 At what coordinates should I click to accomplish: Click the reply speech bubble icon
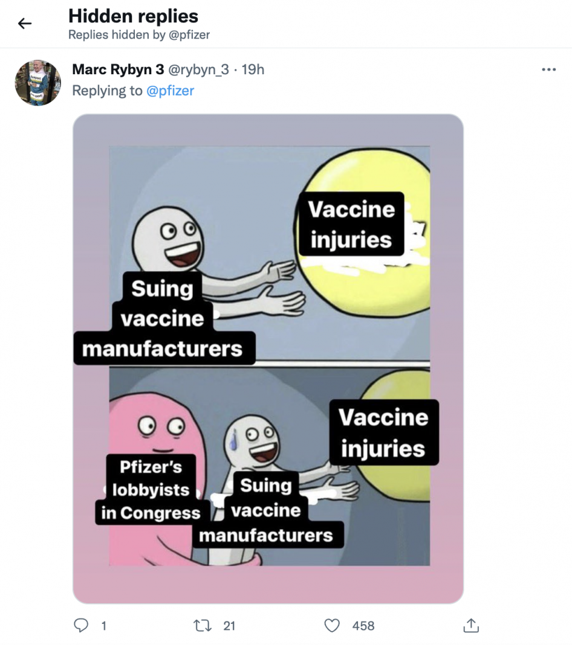(x=81, y=626)
